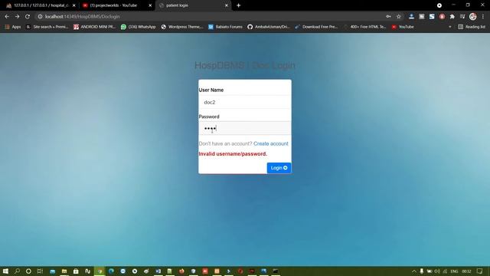Click the Password input field
The image size is (490, 276).
245,128
